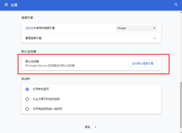Select 打开特定网页或一组网页 radio option
This screenshot has height=133, width=182.
click(27, 109)
